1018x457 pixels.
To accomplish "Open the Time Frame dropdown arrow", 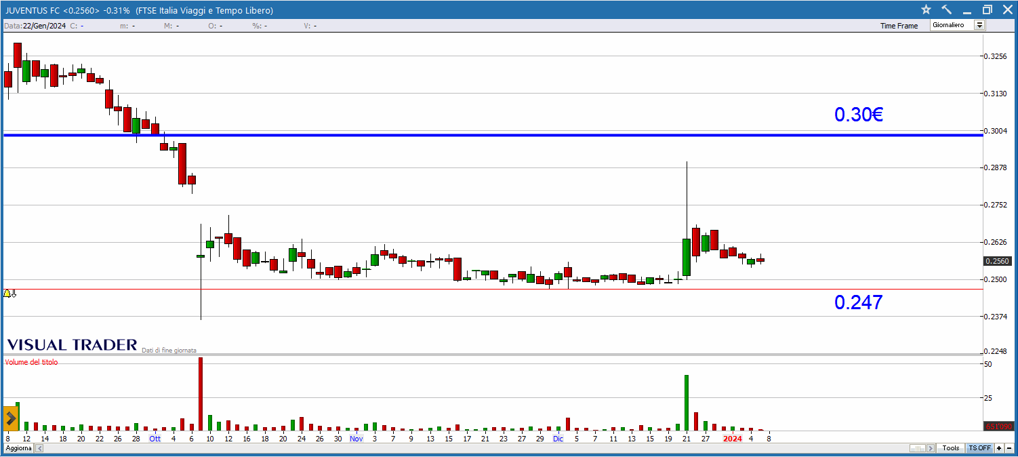I will [x=979, y=25].
